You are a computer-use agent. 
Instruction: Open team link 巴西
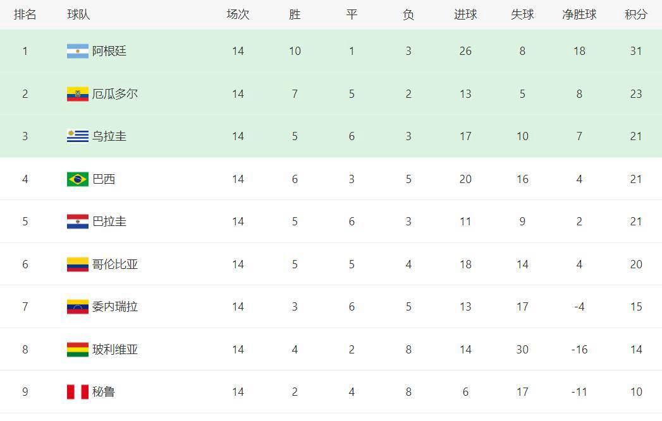[x=104, y=179]
